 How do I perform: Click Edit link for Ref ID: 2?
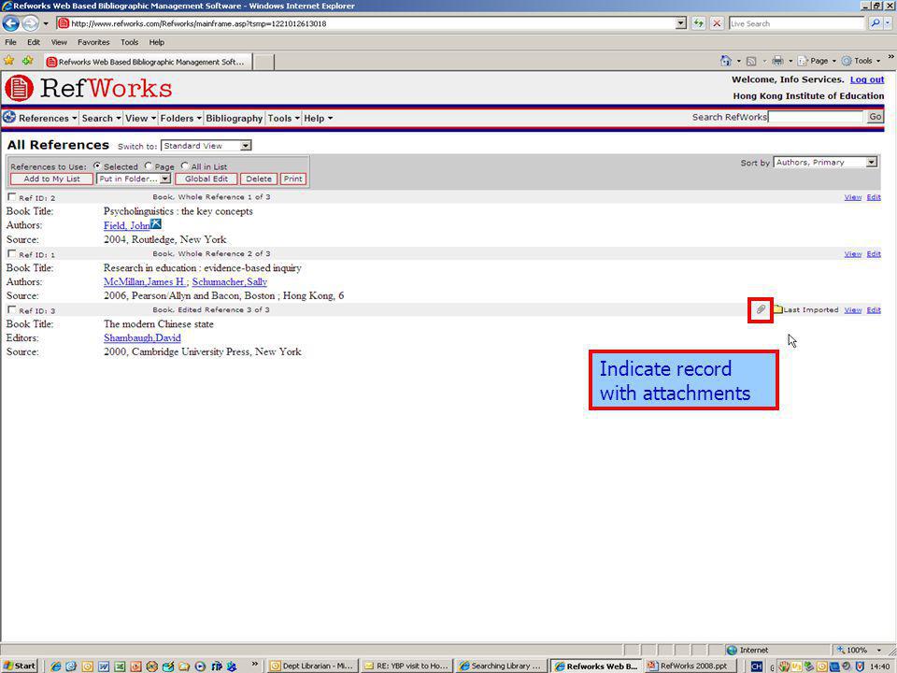[874, 197]
